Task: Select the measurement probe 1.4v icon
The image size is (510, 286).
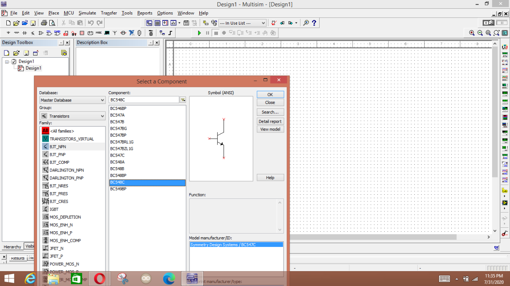Action: click(x=505, y=191)
